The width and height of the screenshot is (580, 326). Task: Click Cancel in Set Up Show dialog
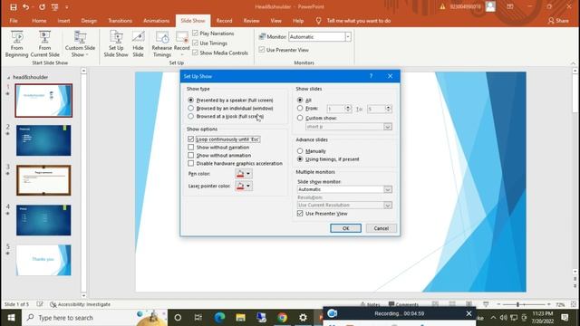381,228
